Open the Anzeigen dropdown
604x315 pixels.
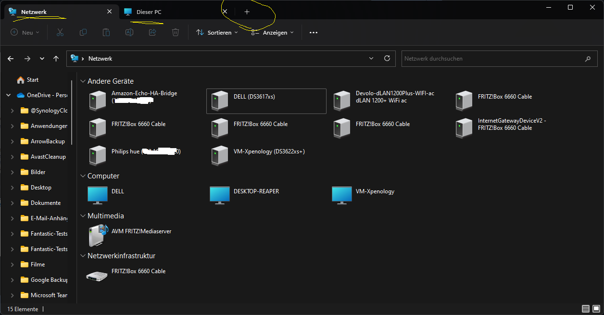pos(273,33)
